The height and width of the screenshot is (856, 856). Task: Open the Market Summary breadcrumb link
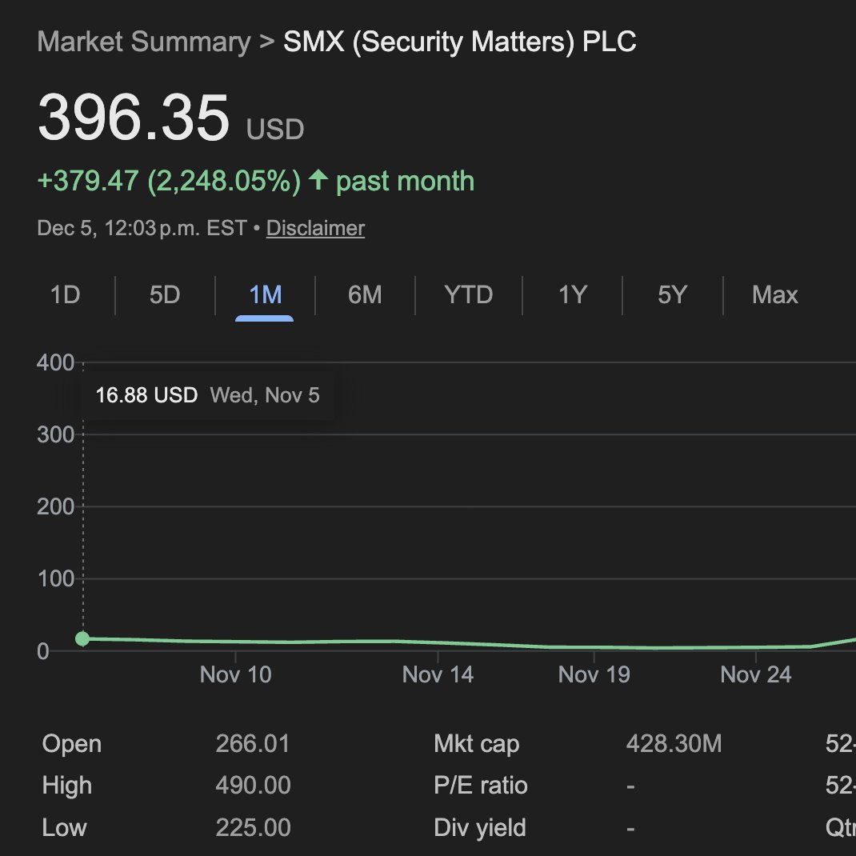(x=144, y=42)
